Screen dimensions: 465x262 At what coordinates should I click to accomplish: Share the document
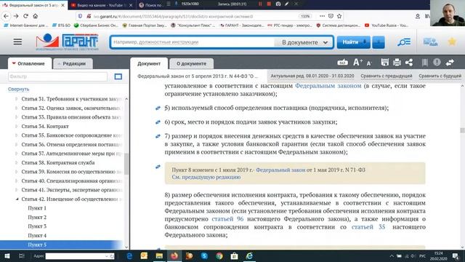[409, 63]
